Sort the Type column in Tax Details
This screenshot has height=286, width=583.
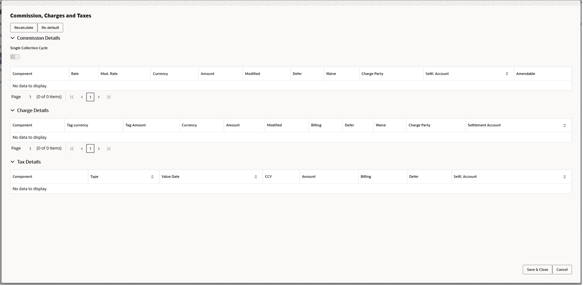click(x=152, y=176)
